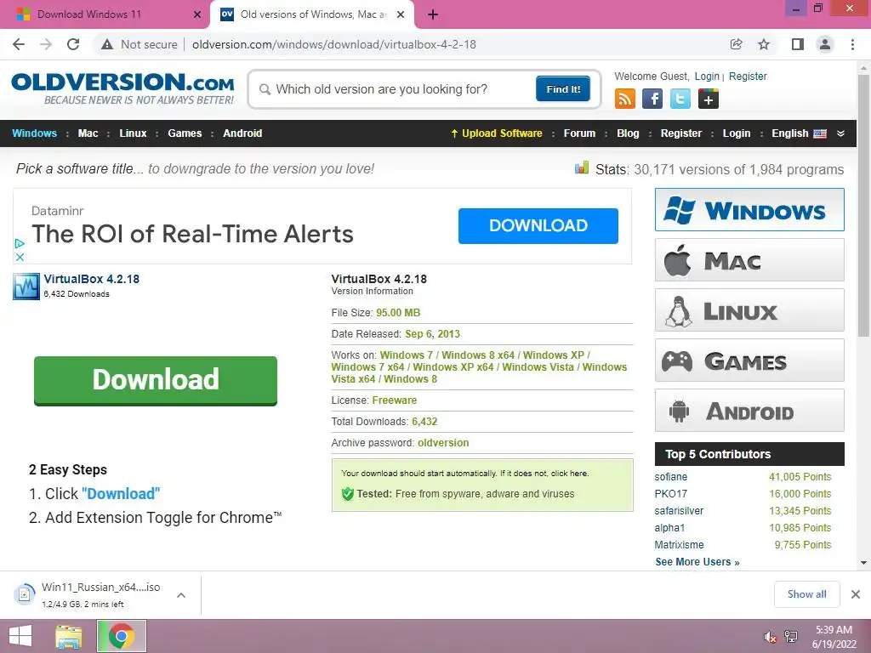The width and height of the screenshot is (871, 653).
Task: Click the page vertical scrollbar thumb
Action: 863,204
